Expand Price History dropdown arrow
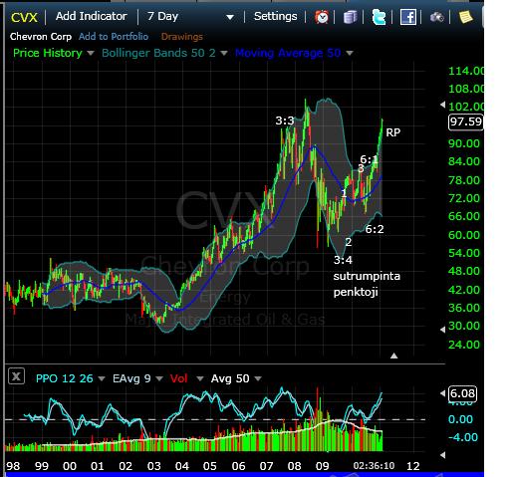Viewport: 510px width, 477px height. (x=91, y=53)
